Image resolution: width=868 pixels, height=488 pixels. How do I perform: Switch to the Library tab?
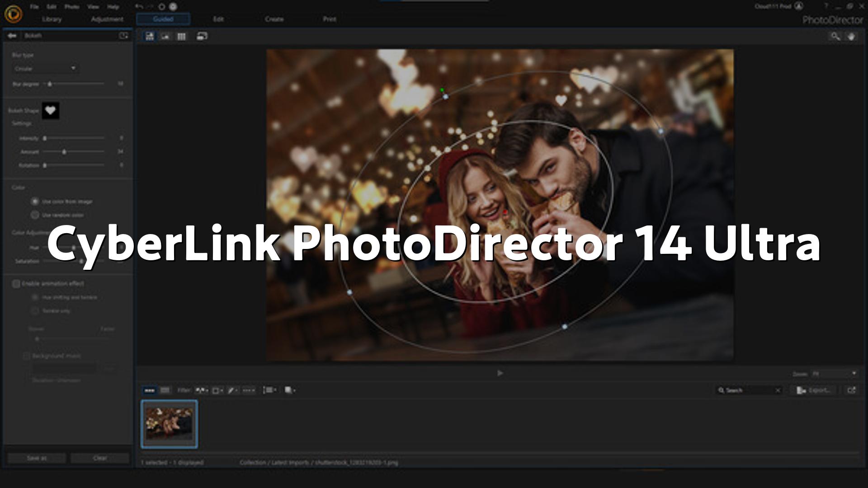[x=52, y=19]
